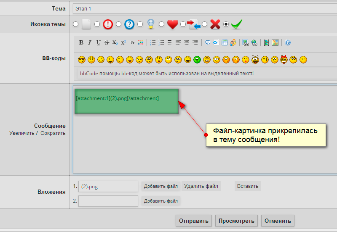Screen dimensions: 337x232
Task: Insert a table BB-code
Action: click(x=225, y=42)
